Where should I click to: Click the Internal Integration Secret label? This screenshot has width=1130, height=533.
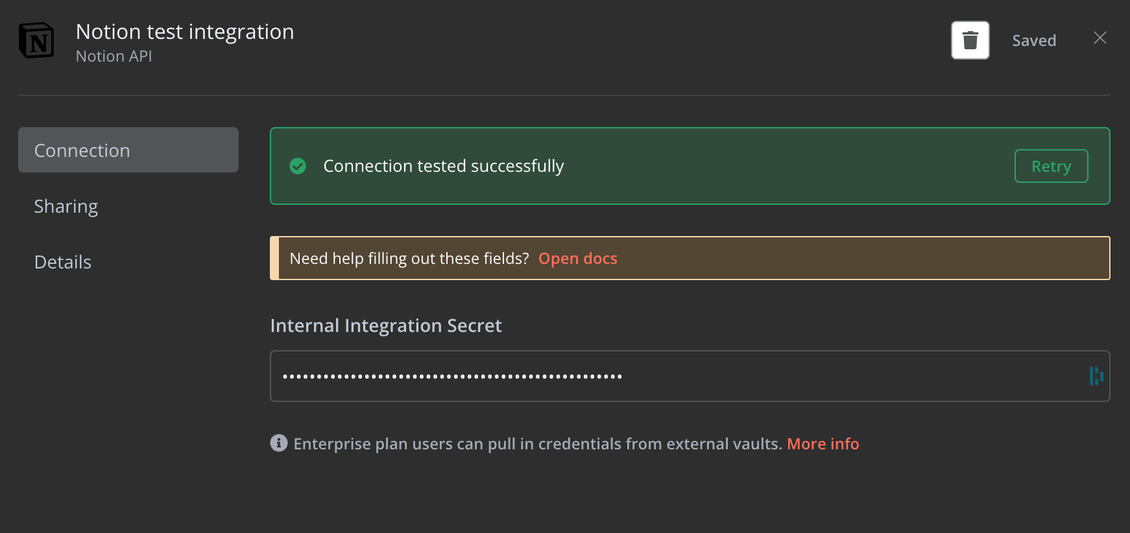pos(386,326)
